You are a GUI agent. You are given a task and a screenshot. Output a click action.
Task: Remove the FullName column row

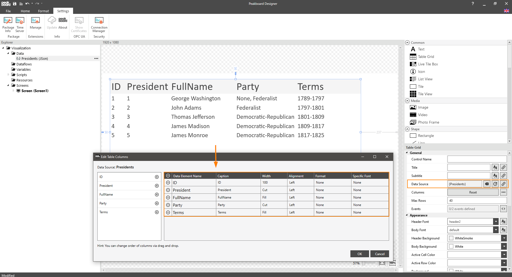[x=168, y=197]
